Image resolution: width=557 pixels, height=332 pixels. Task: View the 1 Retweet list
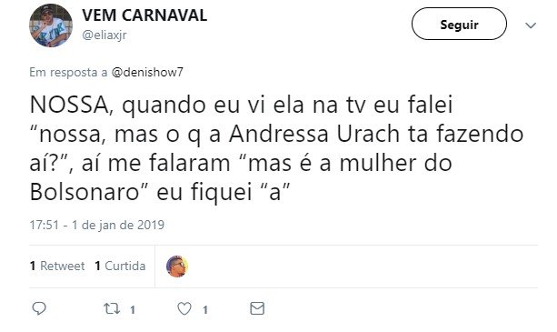[x=57, y=266]
